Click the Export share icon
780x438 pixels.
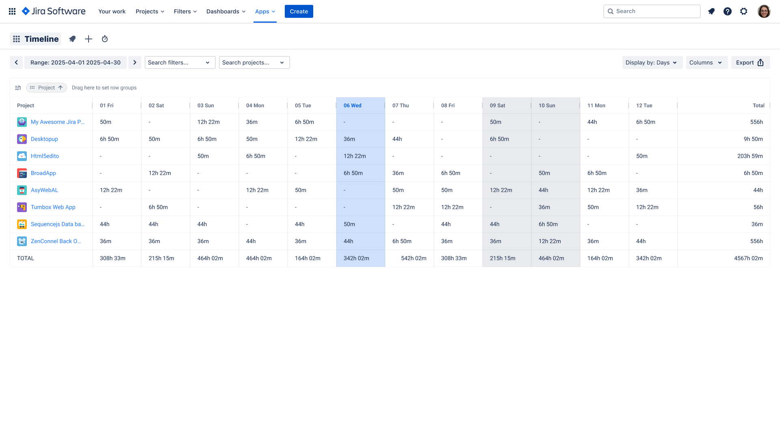(x=760, y=62)
